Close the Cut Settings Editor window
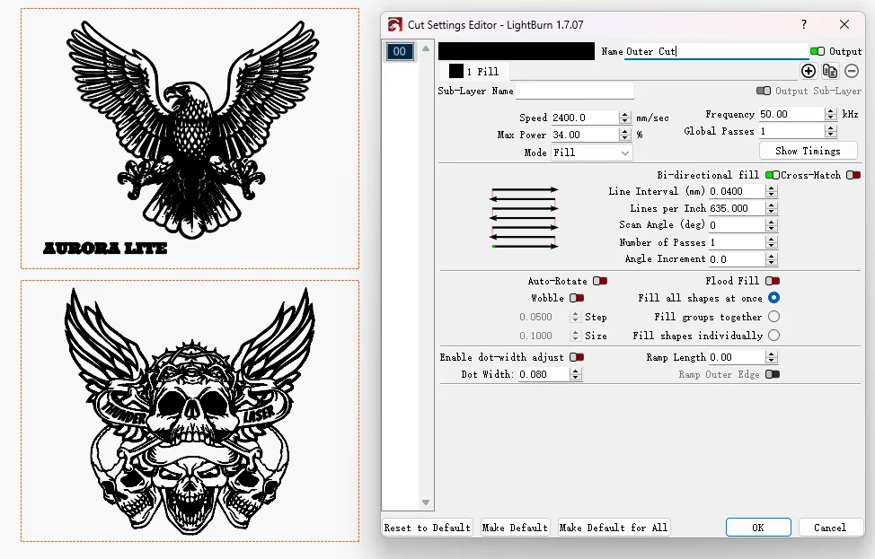The height and width of the screenshot is (559, 875). tap(844, 24)
